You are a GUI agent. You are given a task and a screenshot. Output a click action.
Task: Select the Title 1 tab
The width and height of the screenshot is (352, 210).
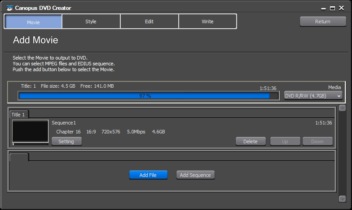tap(19, 115)
